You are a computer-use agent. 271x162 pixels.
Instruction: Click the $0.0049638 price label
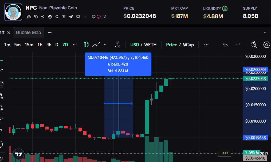[255, 138]
